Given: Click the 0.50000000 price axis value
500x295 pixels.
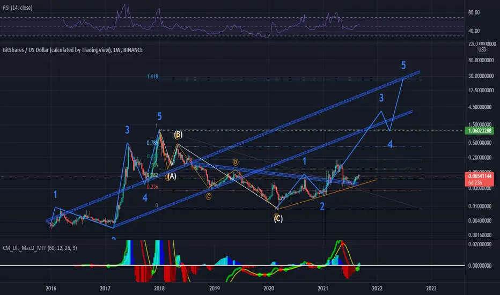Looking at the screenshot, I should tap(480, 143).
